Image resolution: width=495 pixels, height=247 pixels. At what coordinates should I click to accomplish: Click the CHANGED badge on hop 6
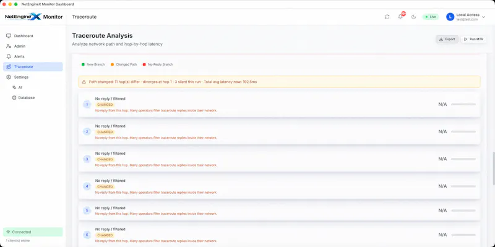point(105,235)
